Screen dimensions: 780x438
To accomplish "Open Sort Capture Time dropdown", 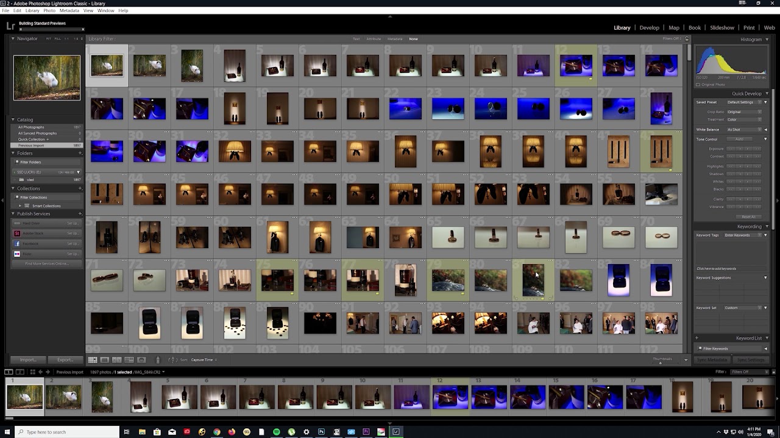I will pos(204,360).
